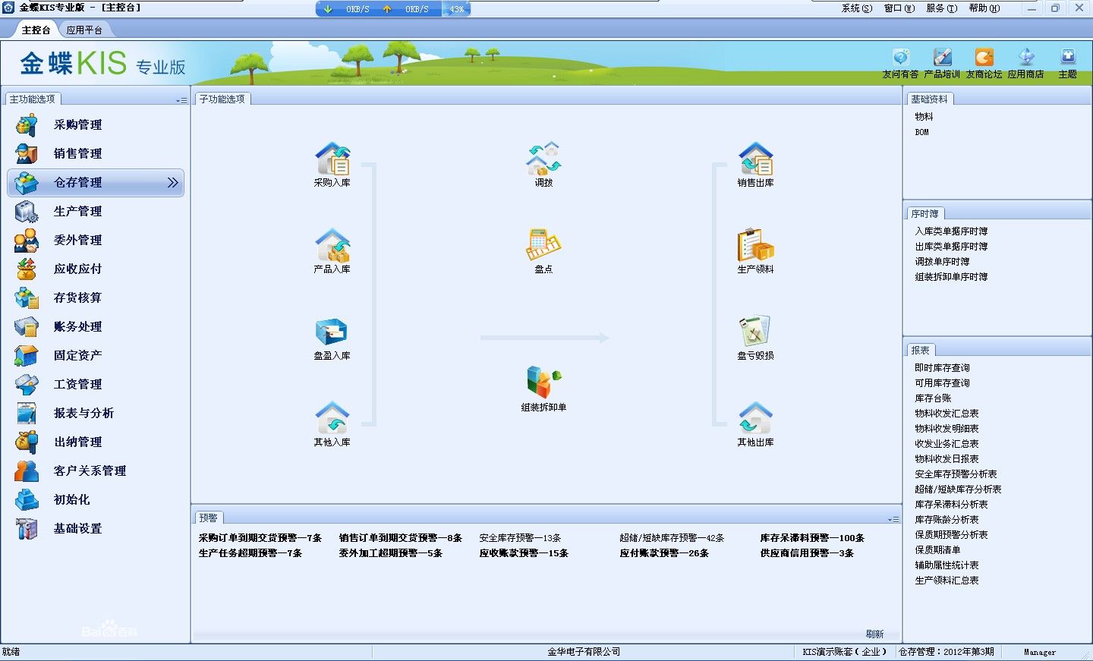This screenshot has height=661, width=1093.
Task: Open the 生产领料汇总表 report
Action: pos(947,581)
